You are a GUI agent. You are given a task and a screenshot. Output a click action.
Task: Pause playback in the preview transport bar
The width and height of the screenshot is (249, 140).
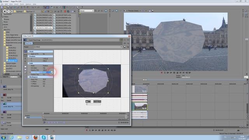tap(174, 73)
